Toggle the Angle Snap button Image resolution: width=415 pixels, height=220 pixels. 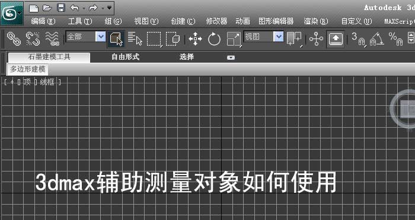coord(377,39)
